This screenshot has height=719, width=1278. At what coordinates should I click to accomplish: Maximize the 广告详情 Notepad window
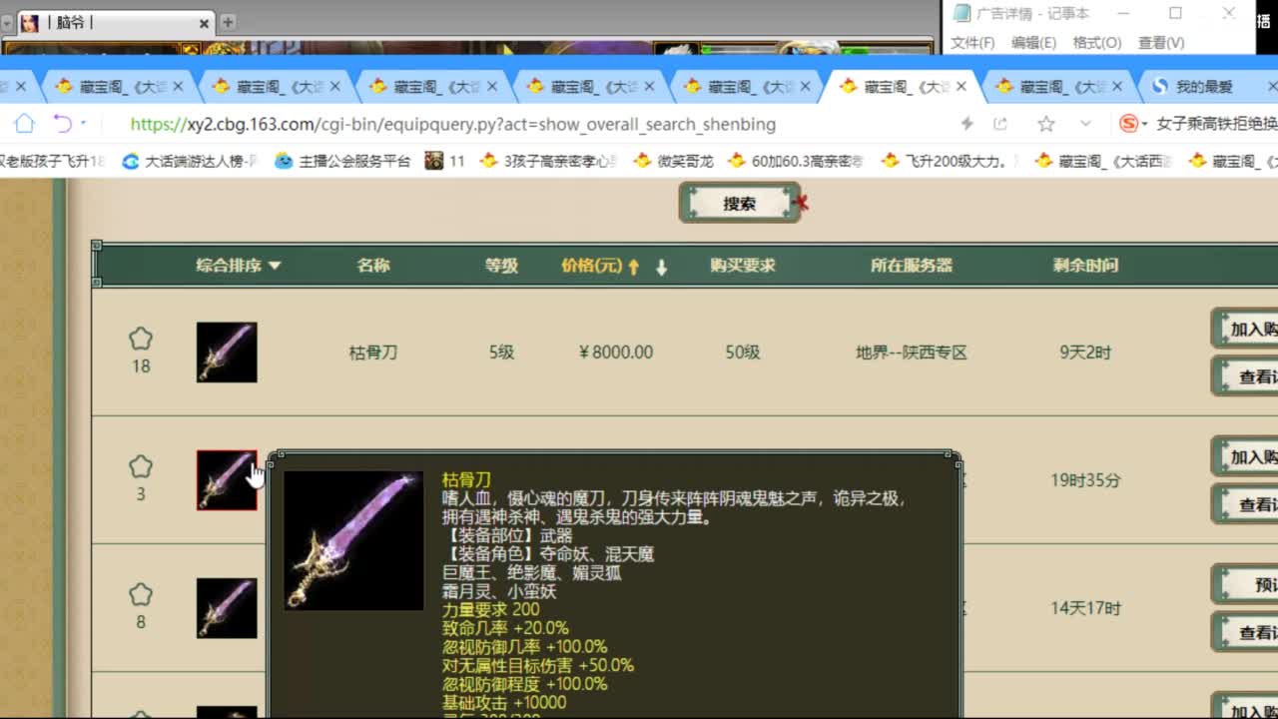click(x=1175, y=13)
